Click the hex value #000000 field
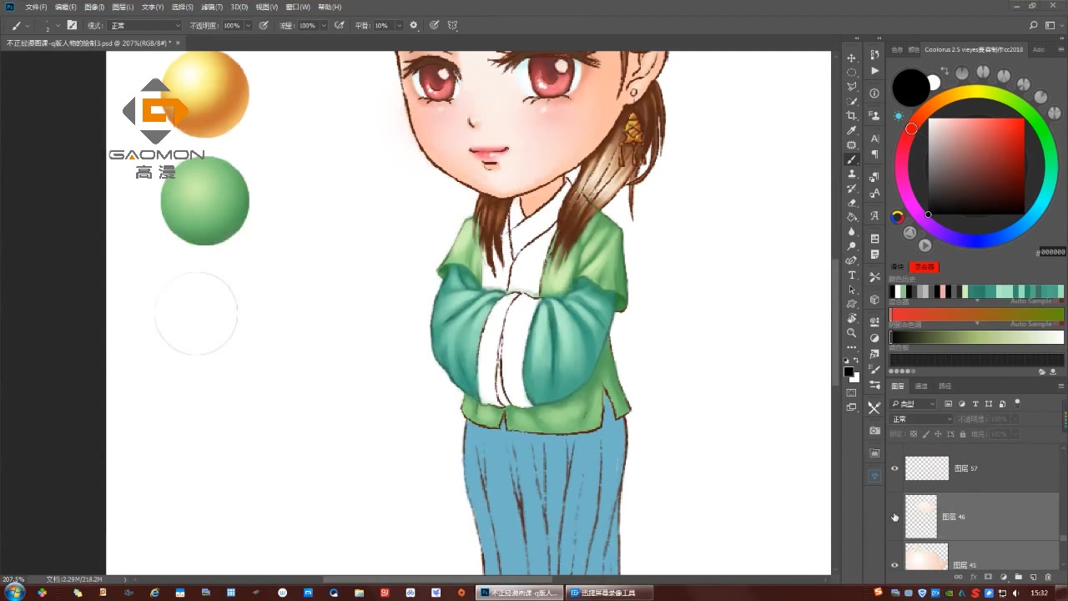This screenshot has width=1068, height=601. [1051, 252]
